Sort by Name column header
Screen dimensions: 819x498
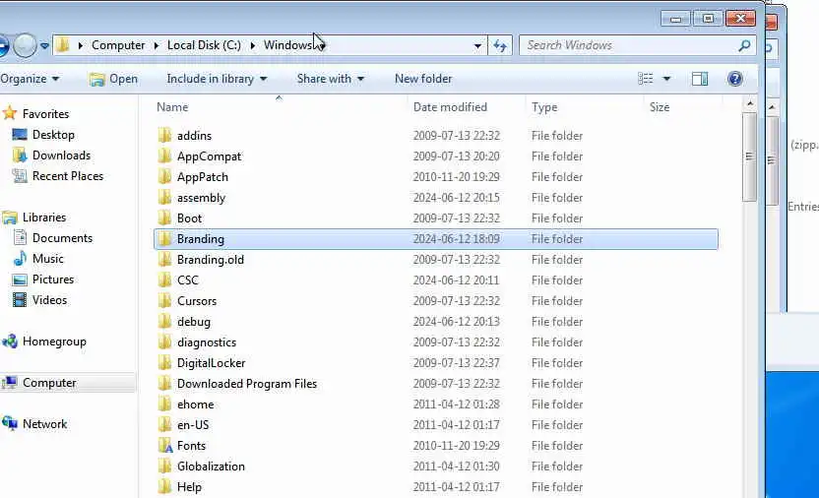click(172, 107)
